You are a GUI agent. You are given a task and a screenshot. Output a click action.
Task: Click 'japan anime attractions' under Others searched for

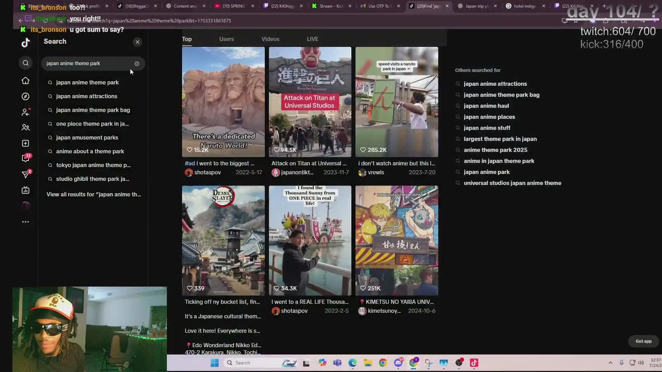[x=495, y=84]
